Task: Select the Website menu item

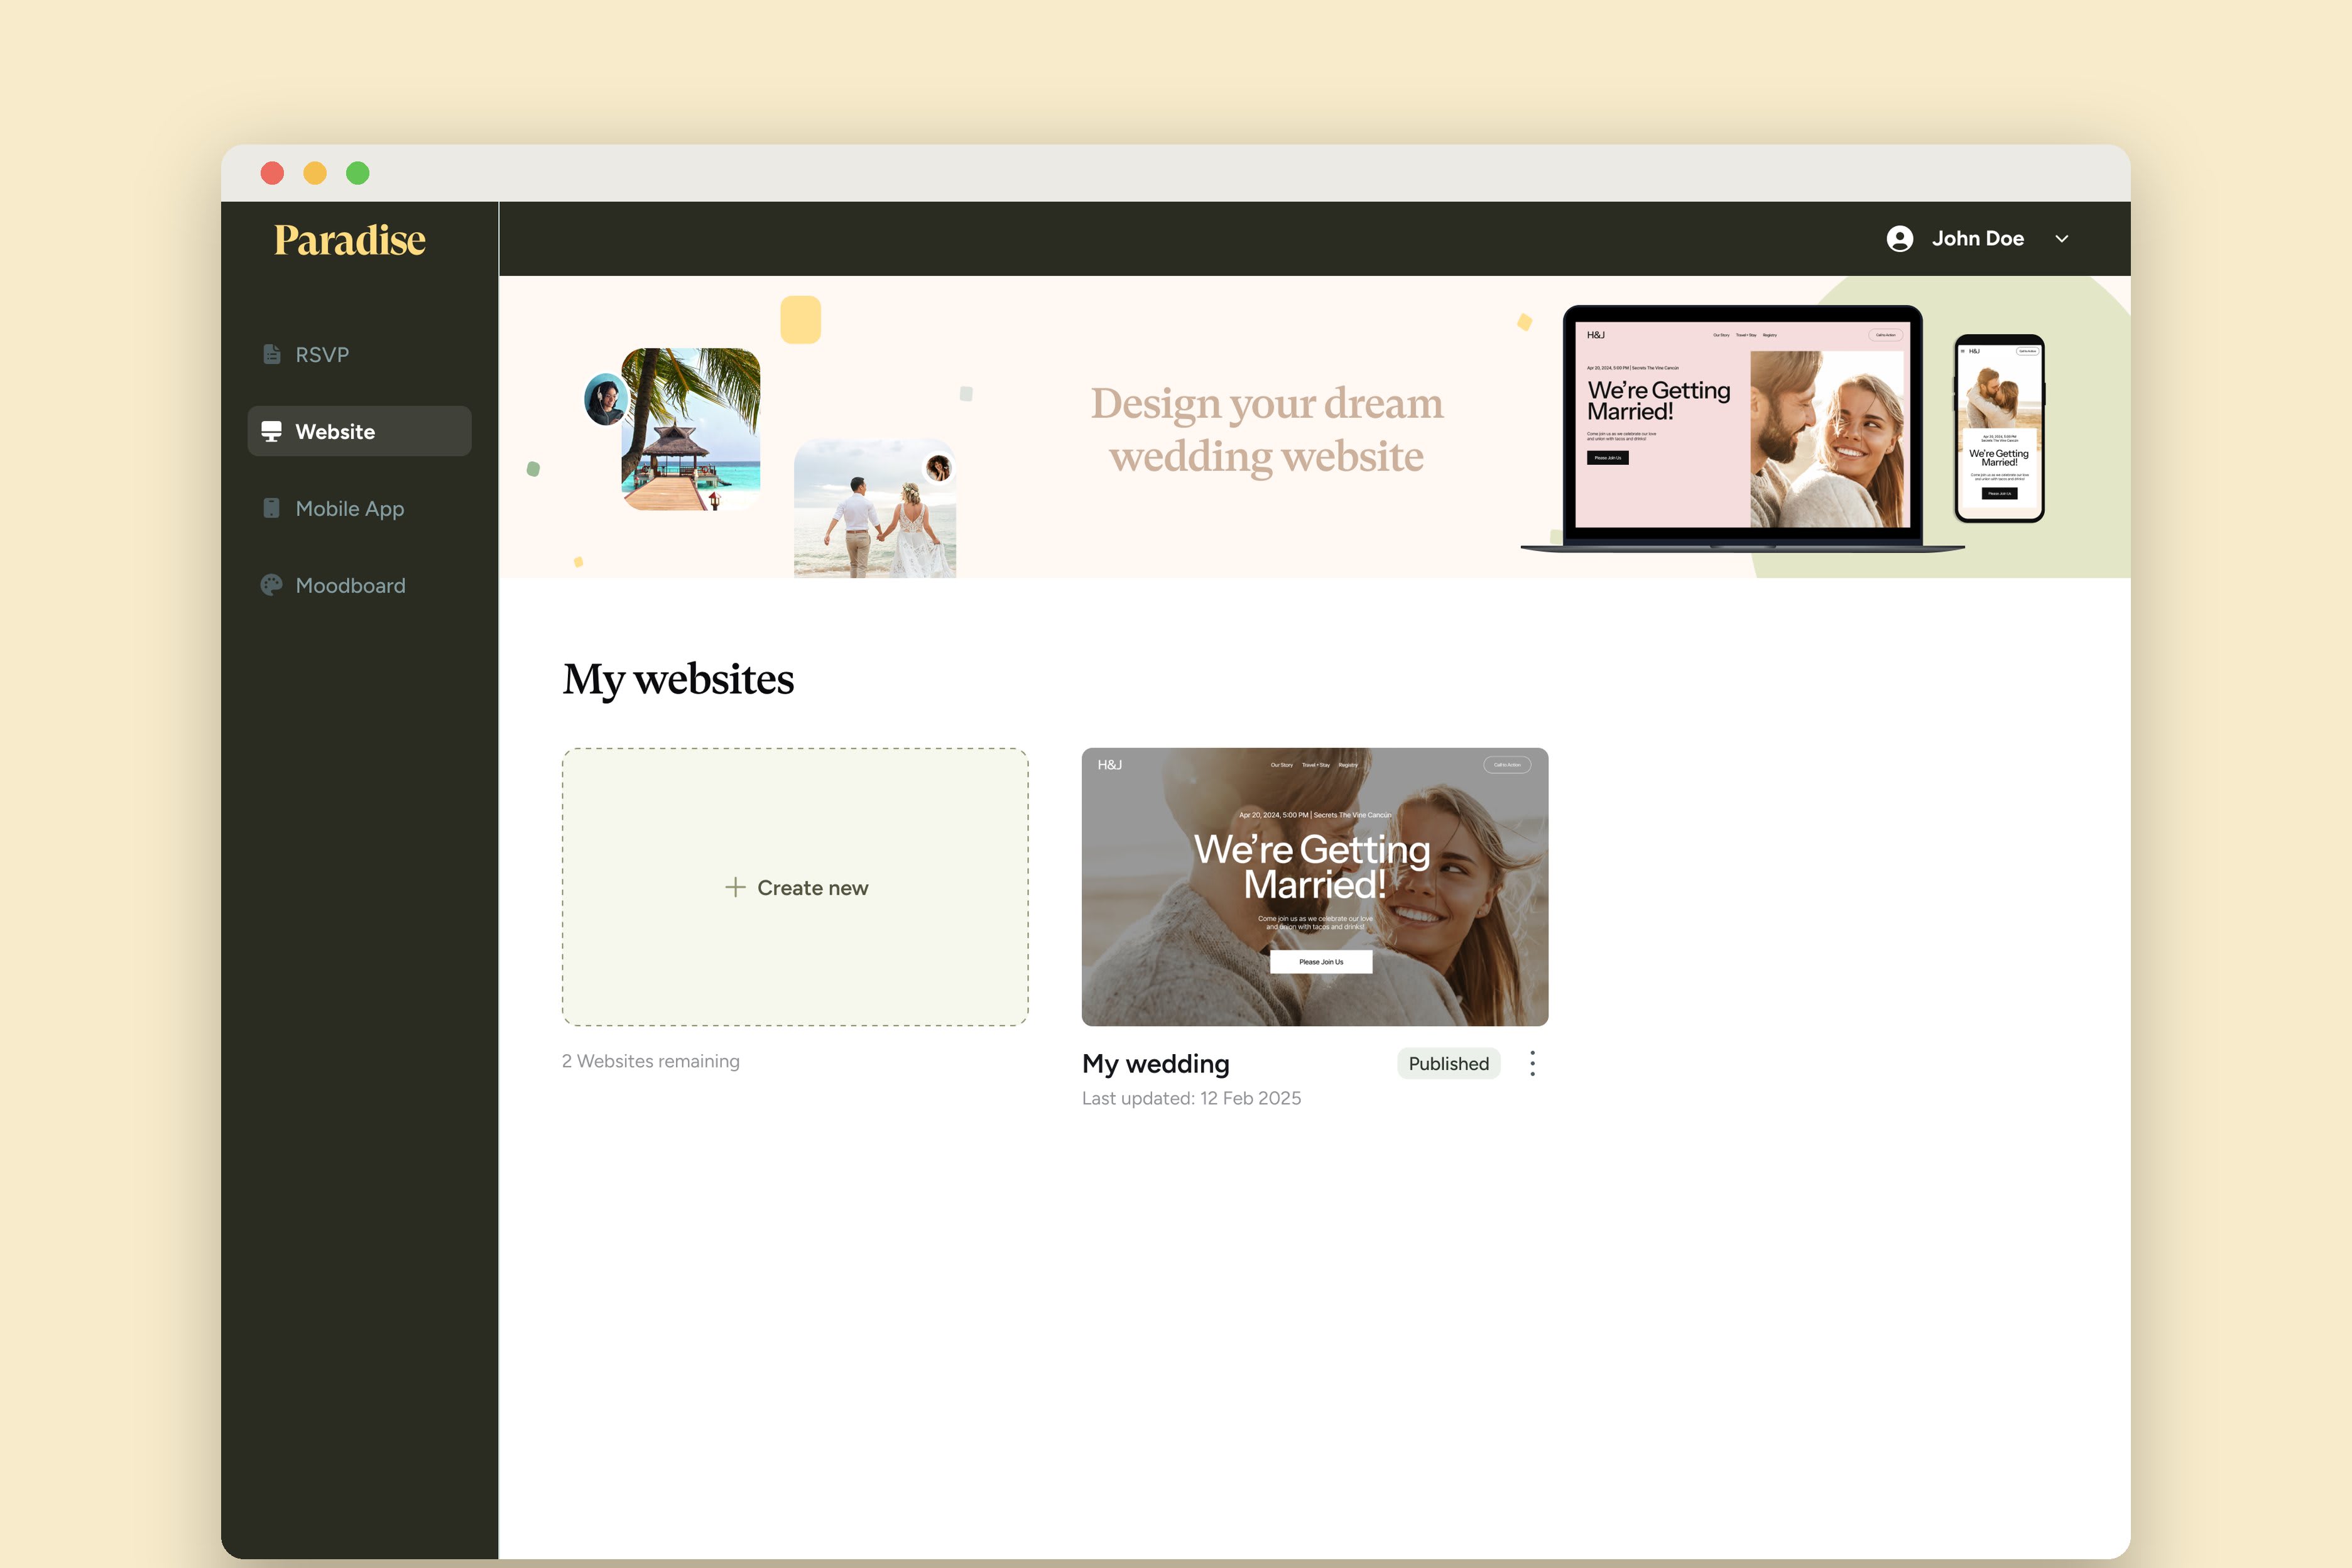Action: [359, 431]
